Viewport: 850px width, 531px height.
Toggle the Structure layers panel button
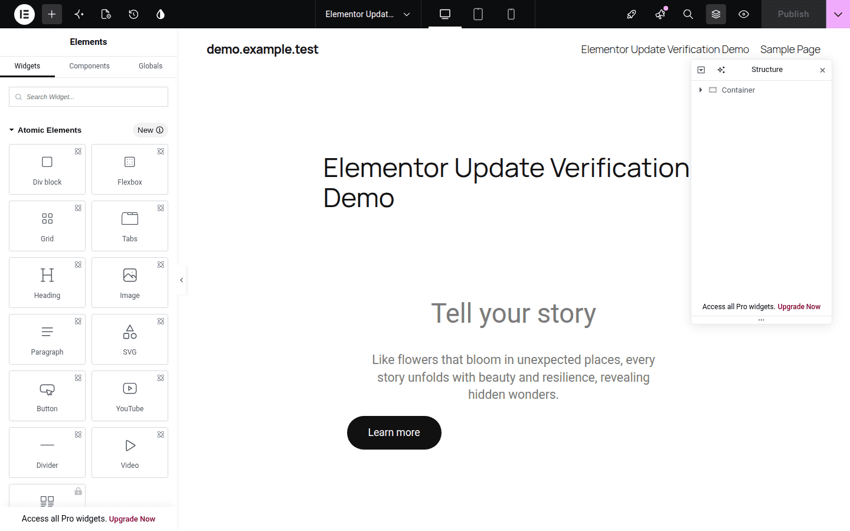(716, 14)
